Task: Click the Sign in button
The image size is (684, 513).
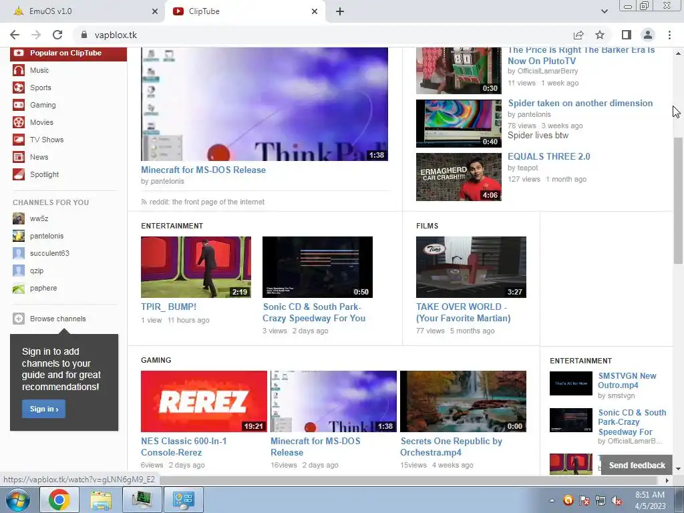Action: click(x=43, y=409)
